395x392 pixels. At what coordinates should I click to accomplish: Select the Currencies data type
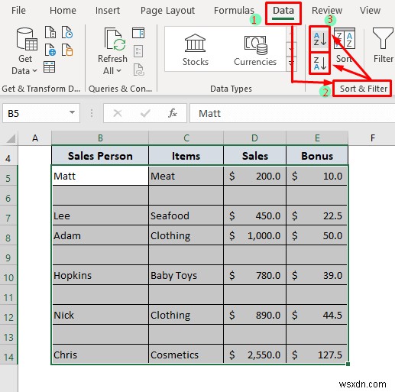point(255,50)
